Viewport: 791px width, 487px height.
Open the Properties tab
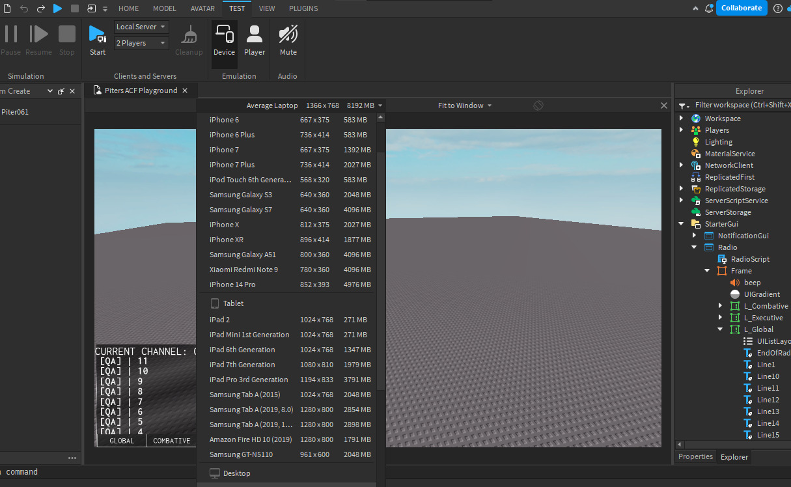pos(695,456)
